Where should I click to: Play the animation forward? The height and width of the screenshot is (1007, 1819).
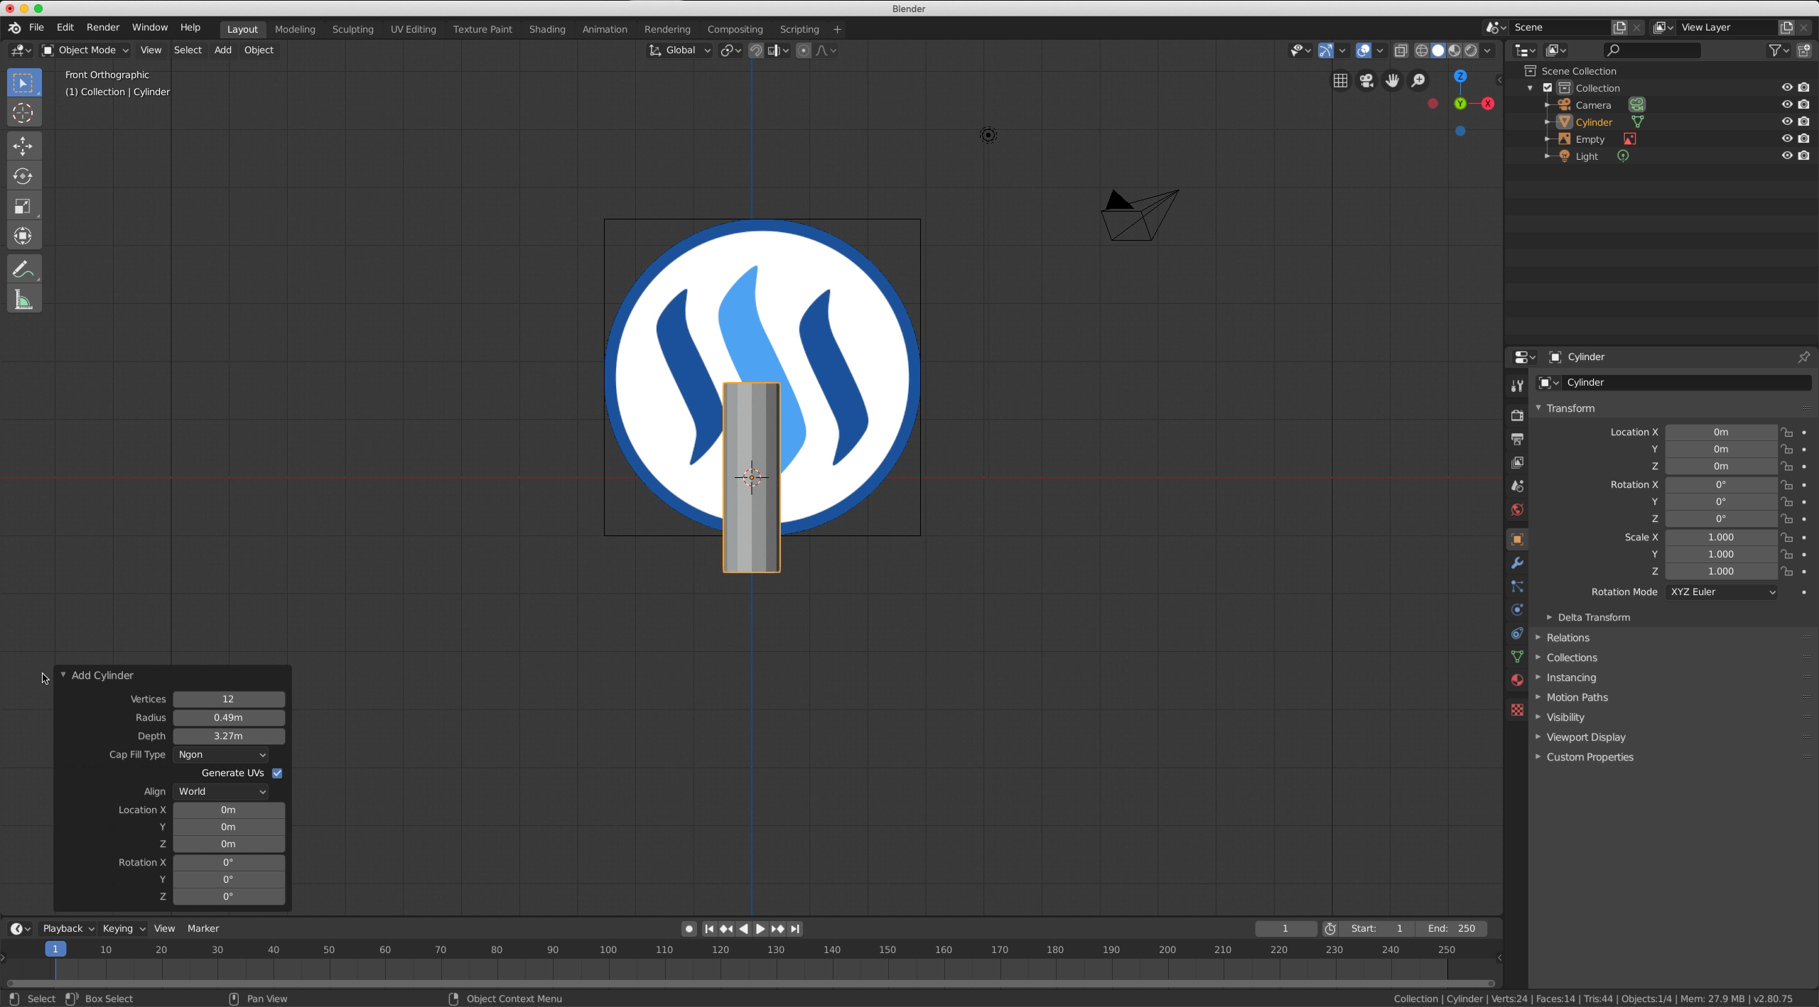[760, 928]
